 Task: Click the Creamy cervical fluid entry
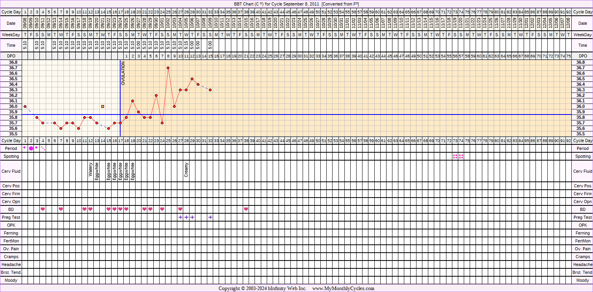click(x=186, y=170)
